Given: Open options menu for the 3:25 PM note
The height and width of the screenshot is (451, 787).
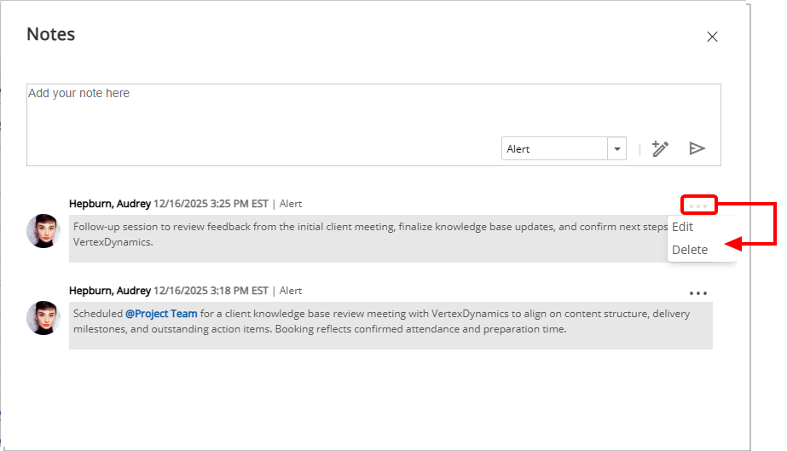Looking at the screenshot, I should tap(698, 205).
